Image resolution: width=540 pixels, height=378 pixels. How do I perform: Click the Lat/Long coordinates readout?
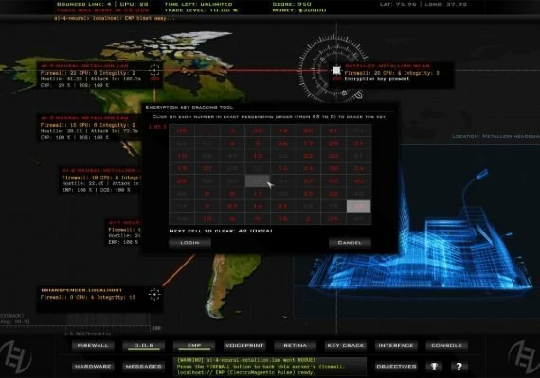424,4
